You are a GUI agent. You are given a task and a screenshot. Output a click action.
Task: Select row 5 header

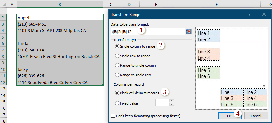click(4, 37)
